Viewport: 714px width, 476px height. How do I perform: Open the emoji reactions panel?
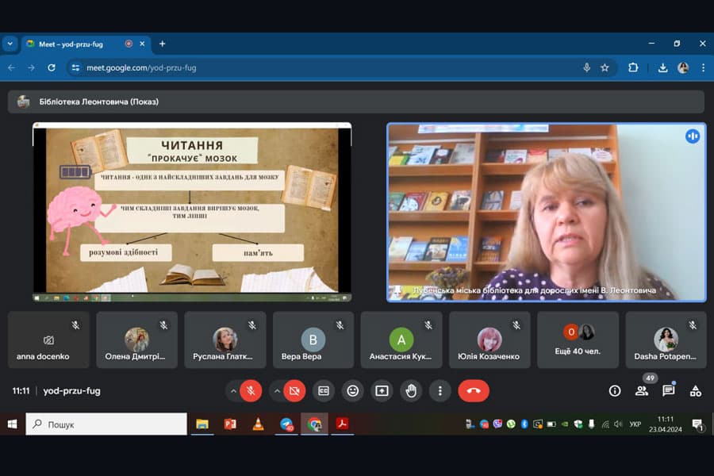point(353,390)
